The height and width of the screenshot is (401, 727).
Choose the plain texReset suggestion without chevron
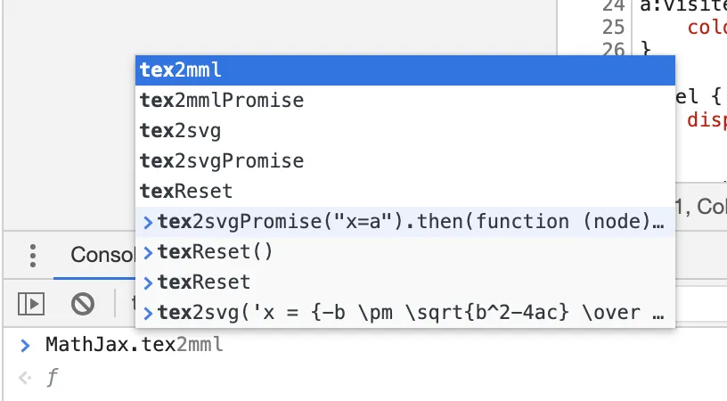tap(405, 191)
